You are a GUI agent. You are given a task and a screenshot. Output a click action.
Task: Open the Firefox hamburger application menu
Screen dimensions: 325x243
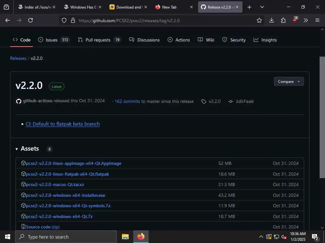[317, 20]
